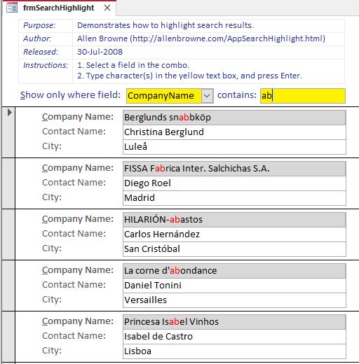Screen dimensions: 359x364
Task: Click company name field Berglunds snabbköp
Action: pyautogui.click(x=234, y=118)
